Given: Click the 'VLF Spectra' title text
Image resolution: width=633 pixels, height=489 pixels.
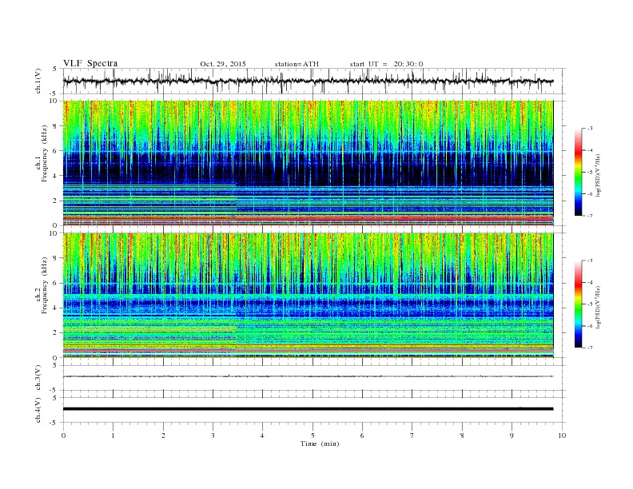Looking at the screenshot, I should tap(90, 63).
